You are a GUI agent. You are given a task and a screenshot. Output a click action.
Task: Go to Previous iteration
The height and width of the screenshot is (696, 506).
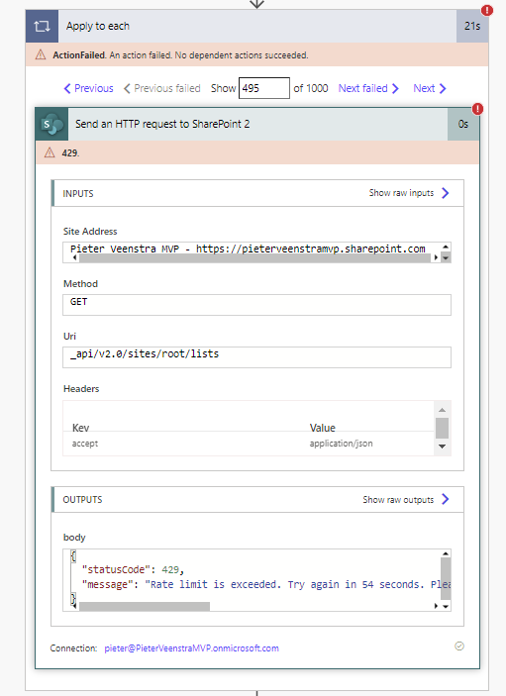coord(89,88)
